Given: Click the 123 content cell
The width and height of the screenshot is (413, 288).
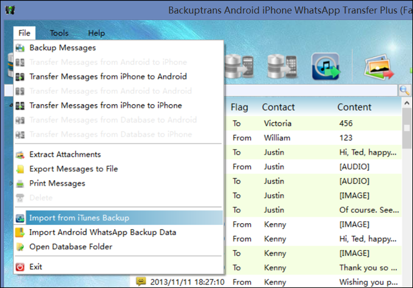Looking at the screenshot, I should (x=346, y=138).
